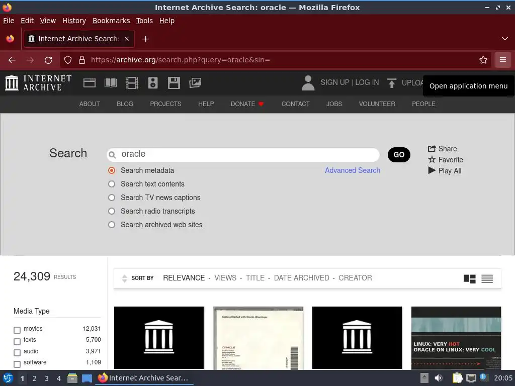Open the Oracle JDeveloper book thumbnail
The height and width of the screenshot is (386, 515).
[258, 338]
